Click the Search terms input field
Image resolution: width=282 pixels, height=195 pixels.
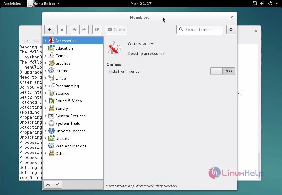[x=200, y=30]
